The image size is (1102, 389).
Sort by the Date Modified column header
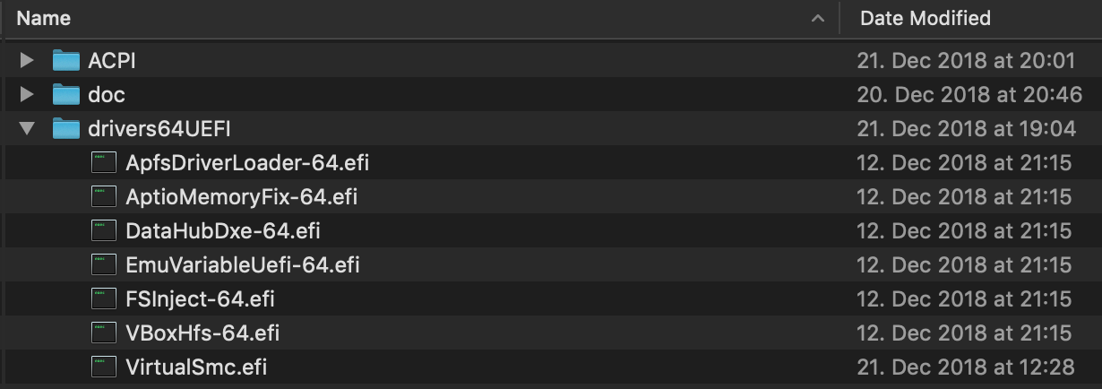[925, 18]
